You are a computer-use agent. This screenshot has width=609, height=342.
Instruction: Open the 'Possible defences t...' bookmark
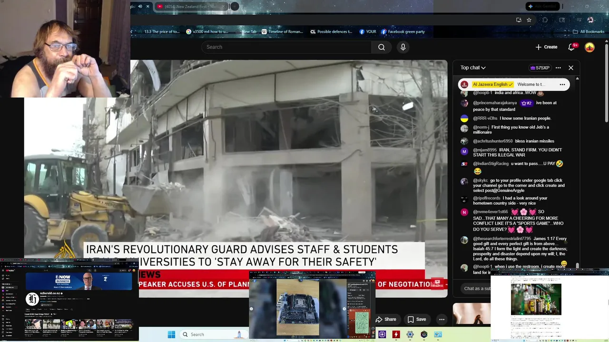331,32
